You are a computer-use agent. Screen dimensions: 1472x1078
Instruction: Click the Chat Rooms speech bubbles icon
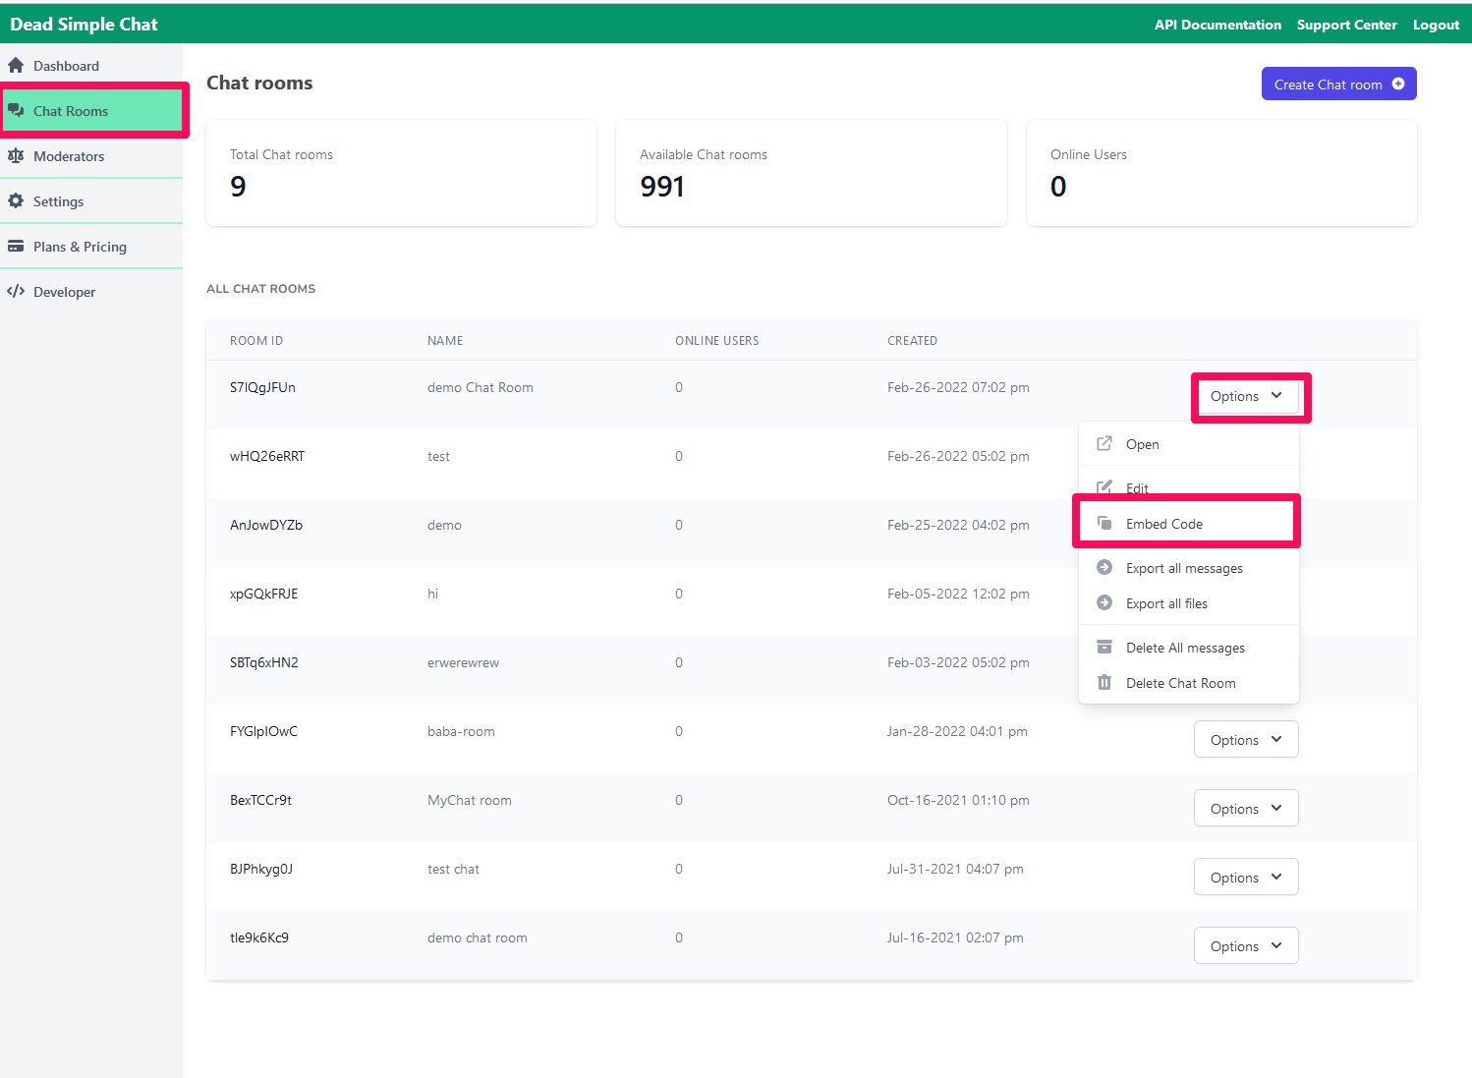pyautogui.click(x=16, y=111)
